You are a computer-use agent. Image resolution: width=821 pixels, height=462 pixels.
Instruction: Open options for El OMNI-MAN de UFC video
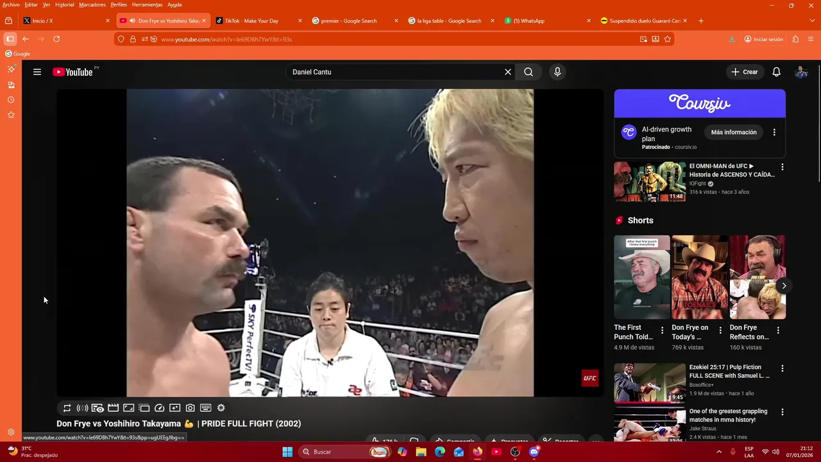(782, 167)
